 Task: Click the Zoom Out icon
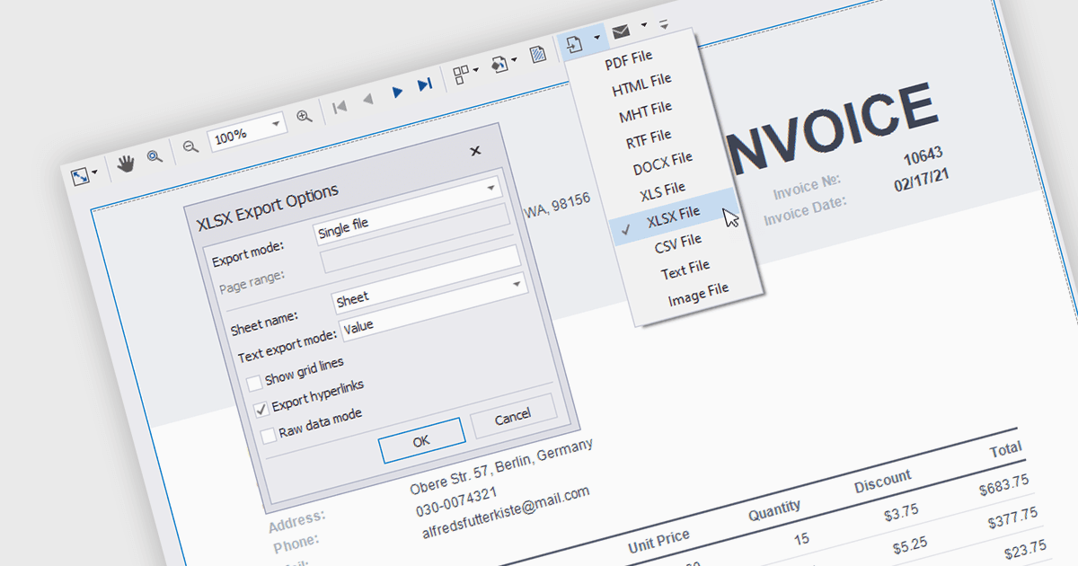[x=190, y=147]
